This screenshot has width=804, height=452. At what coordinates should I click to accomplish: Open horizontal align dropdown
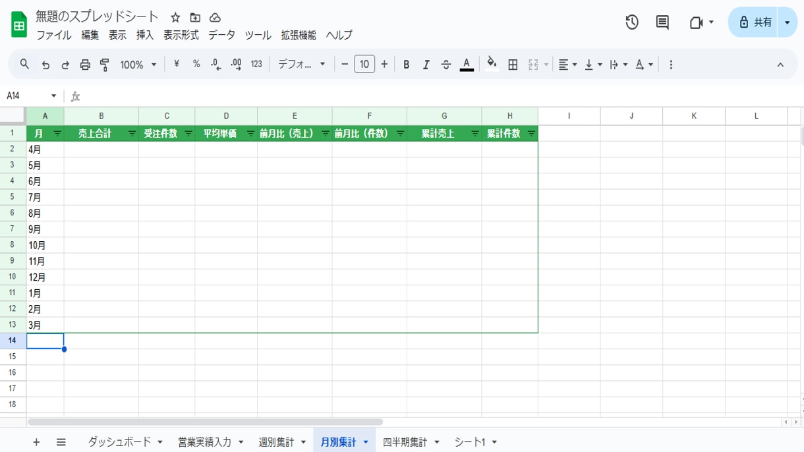[567, 65]
